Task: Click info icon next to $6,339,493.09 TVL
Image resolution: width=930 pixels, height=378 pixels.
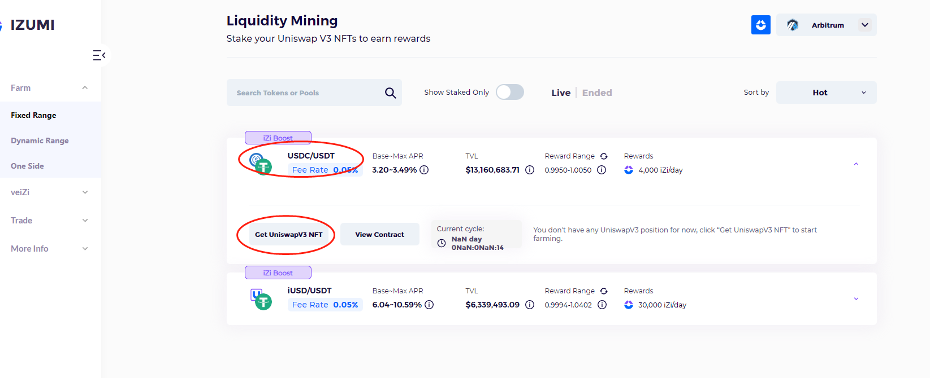Action: coord(530,305)
